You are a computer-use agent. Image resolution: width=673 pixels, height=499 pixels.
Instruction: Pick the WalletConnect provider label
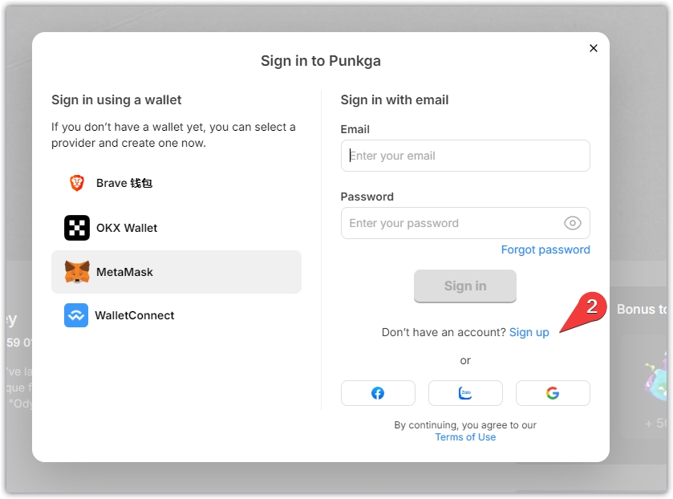click(x=135, y=315)
